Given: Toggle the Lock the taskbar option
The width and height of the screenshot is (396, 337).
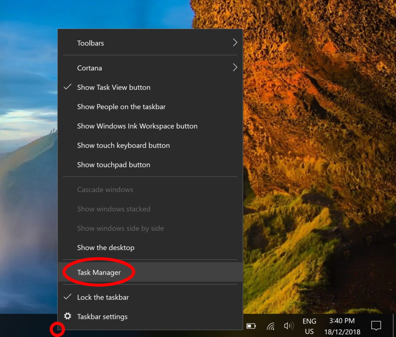Looking at the screenshot, I should (x=103, y=297).
